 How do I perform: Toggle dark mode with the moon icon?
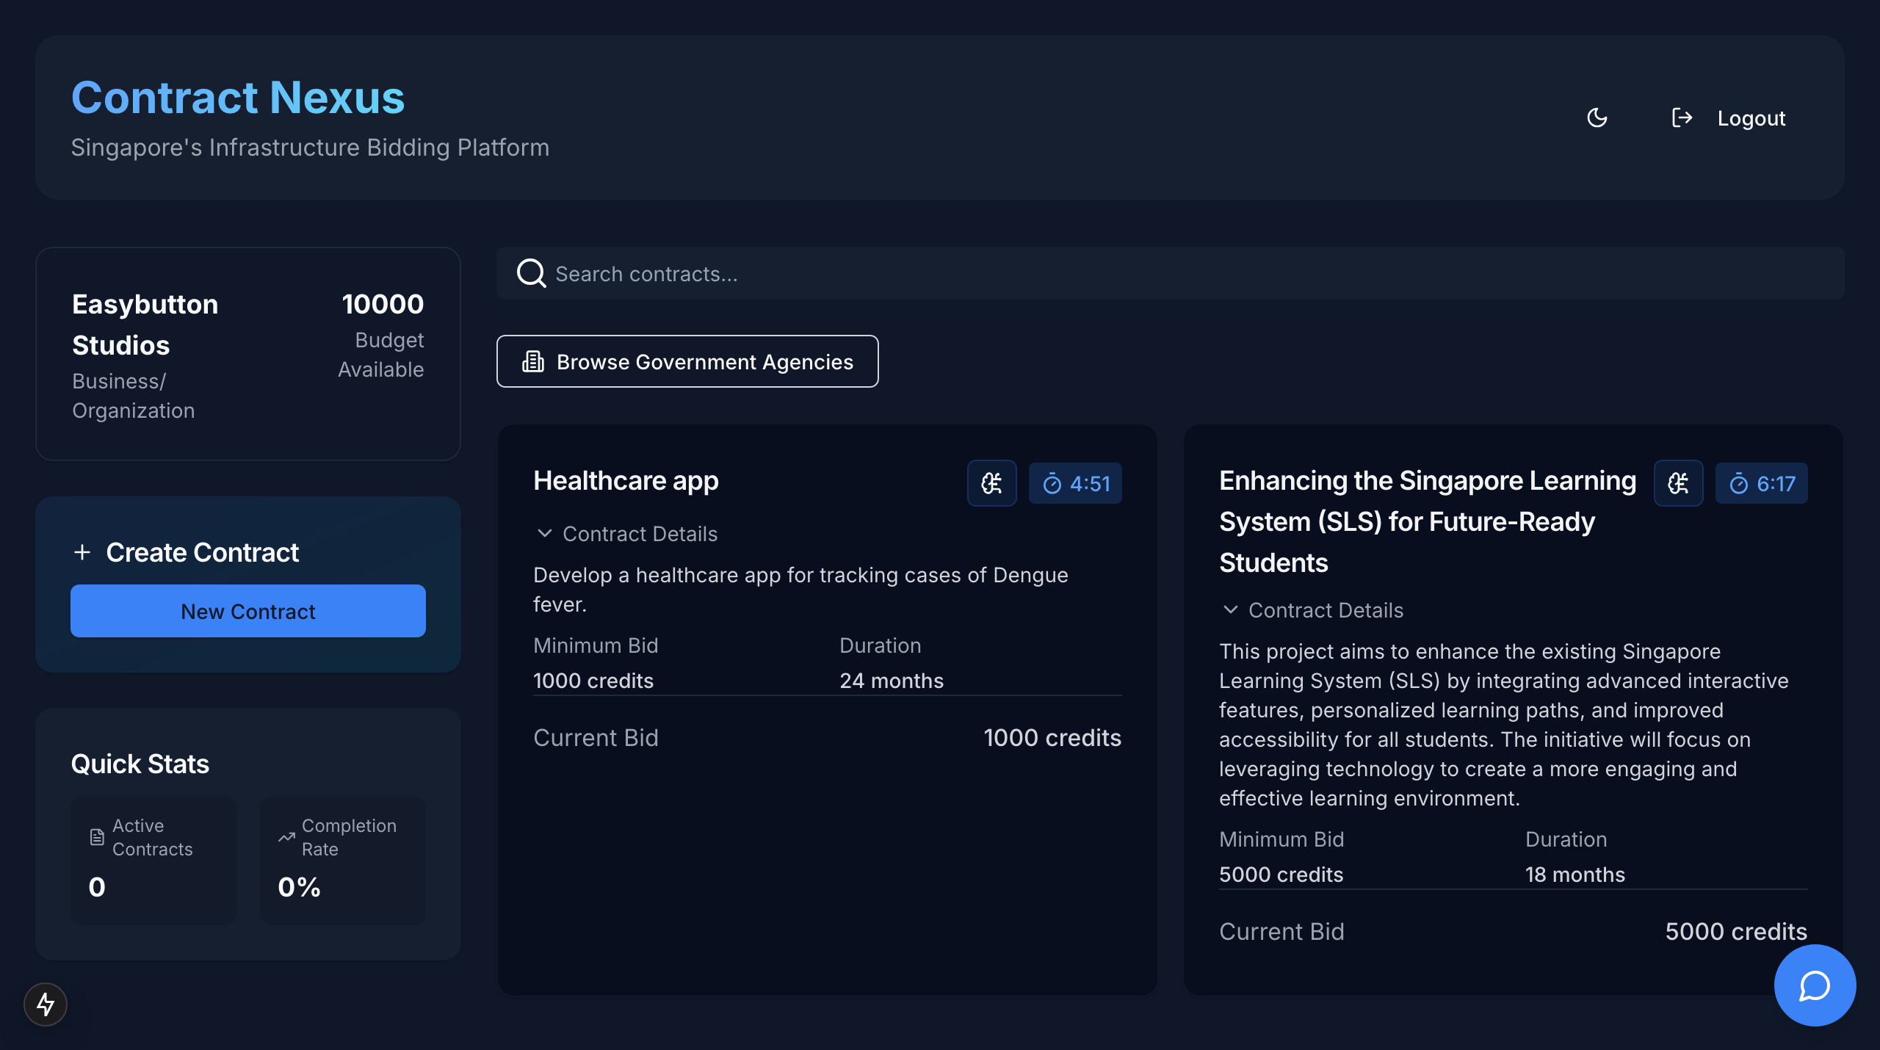point(1597,117)
